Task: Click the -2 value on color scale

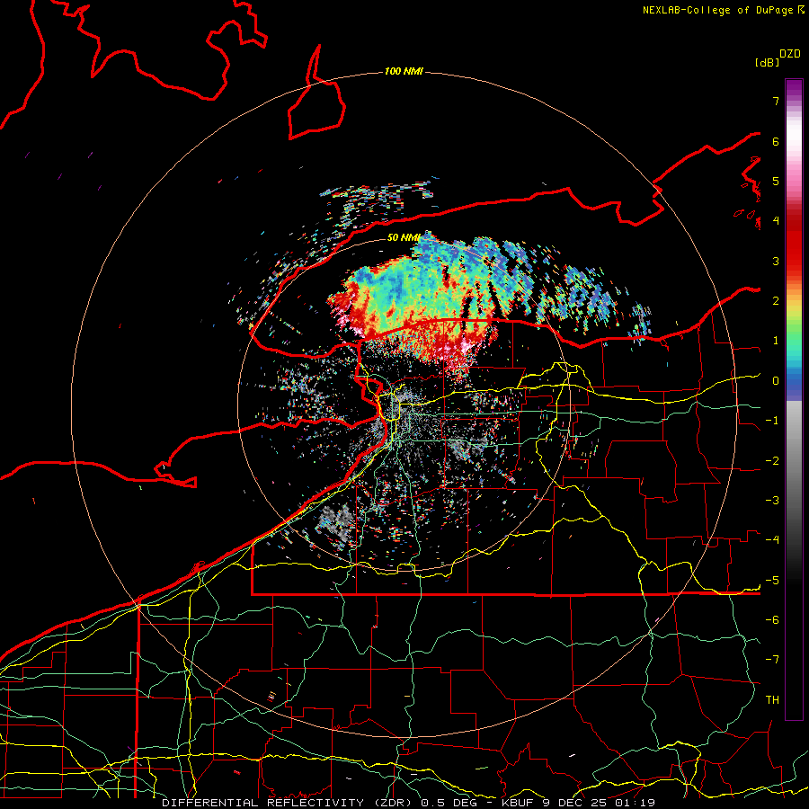Action: click(x=772, y=461)
